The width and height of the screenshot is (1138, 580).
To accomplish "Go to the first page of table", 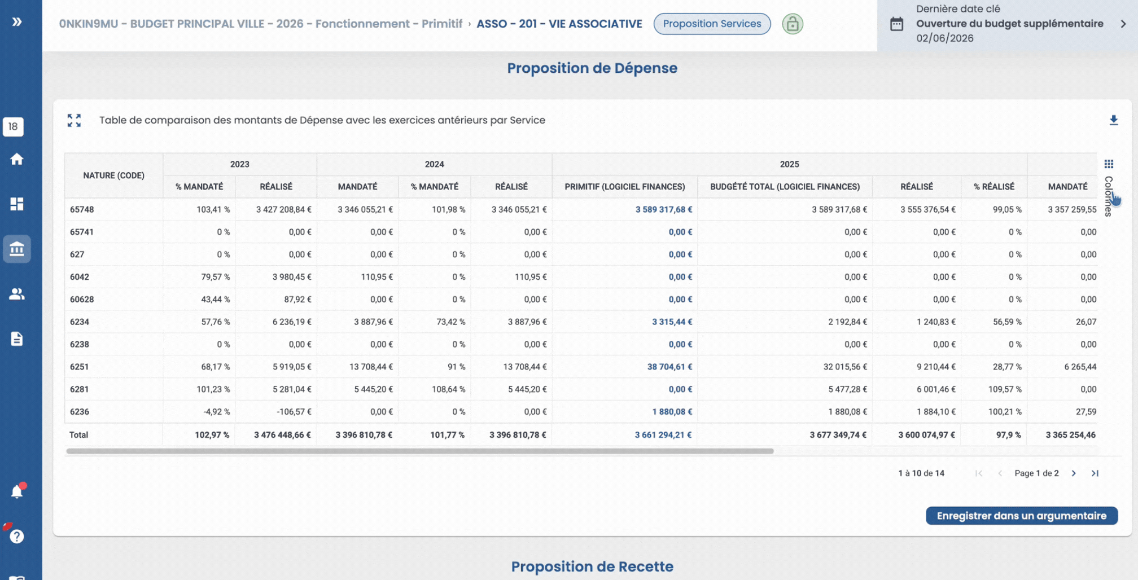I will [979, 473].
